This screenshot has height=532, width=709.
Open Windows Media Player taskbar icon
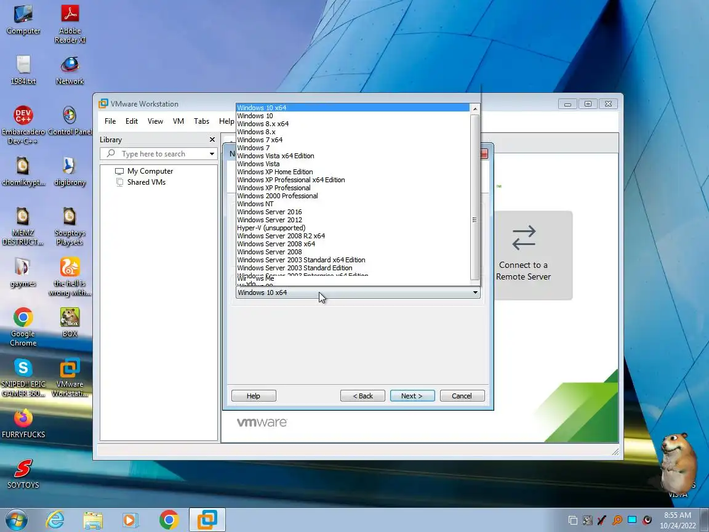tap(130, 520)
